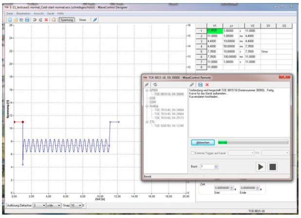Select the curve endpoint marker at 12 seconds
Screen dimensions: 301x218
point(119,122)
